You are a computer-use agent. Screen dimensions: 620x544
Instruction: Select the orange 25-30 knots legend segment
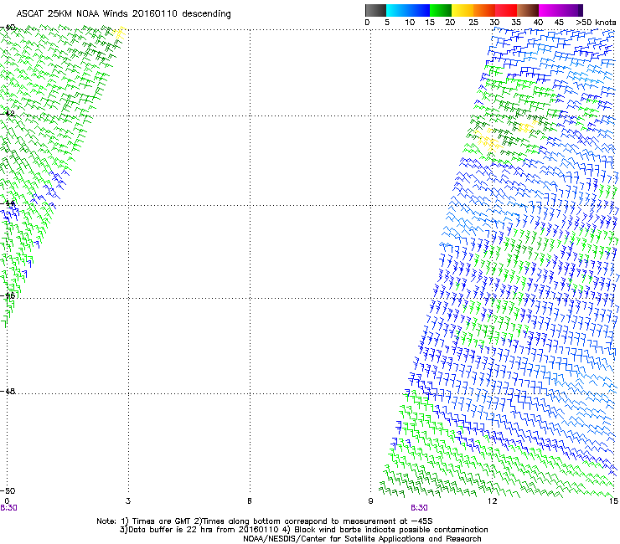(484, 10)
